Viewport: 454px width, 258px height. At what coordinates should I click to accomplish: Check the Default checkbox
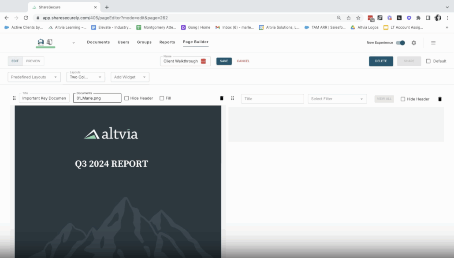(x=428, y=61)
